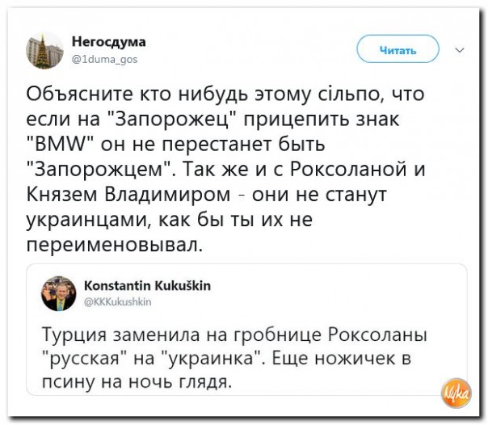The image size is (488, 425).
Task: Open the Негосдума display name link
Action: pos(109,41)
